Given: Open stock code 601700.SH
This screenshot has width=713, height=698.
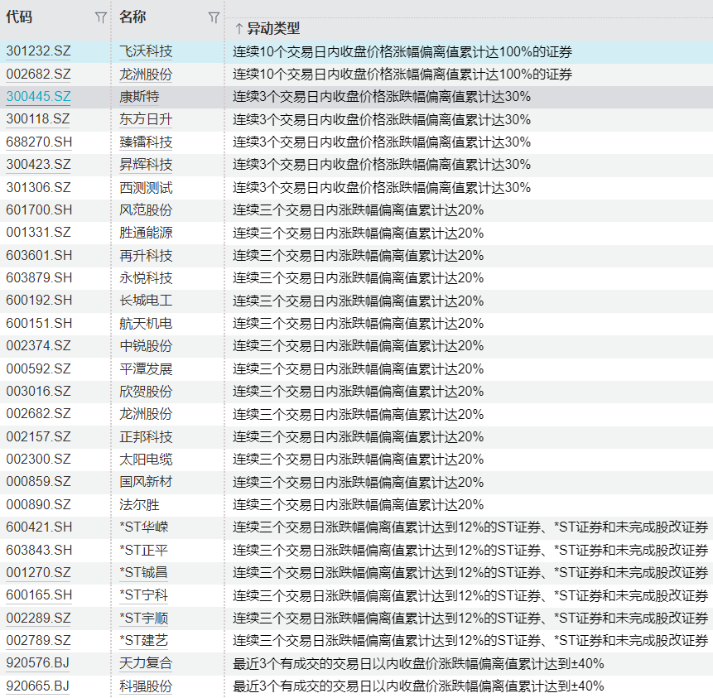Looking at the screenshot, I should pyautogui.click(x=39, y=209).
